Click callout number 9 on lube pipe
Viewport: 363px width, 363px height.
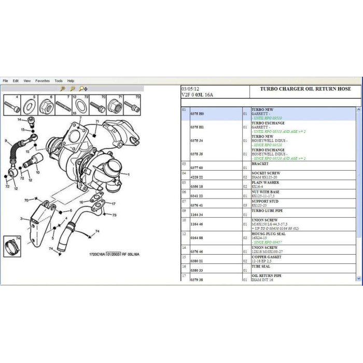[6, 141]
